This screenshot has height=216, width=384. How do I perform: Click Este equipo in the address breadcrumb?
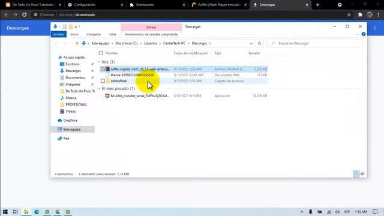pos(100,43)
